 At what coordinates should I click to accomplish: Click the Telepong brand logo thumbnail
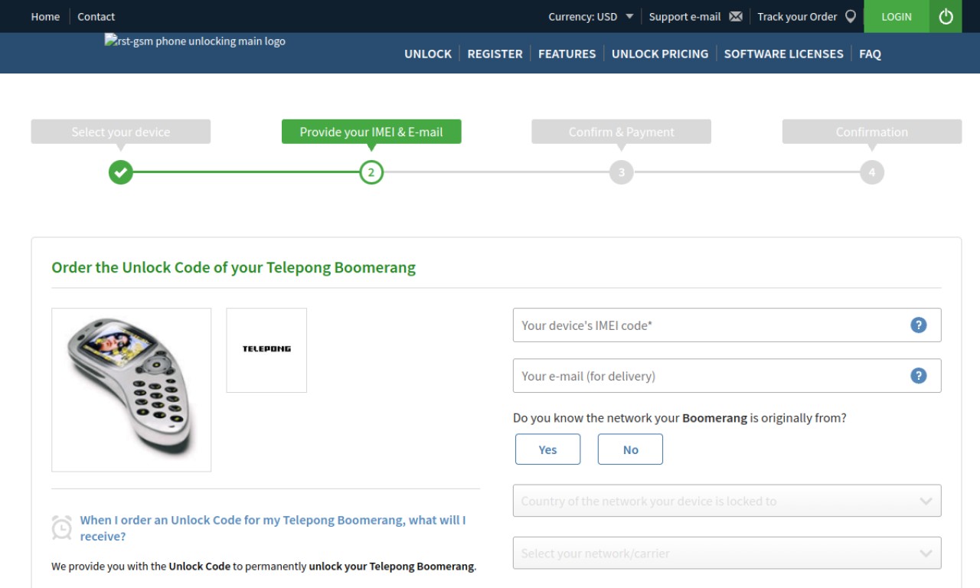click(266, 350)
